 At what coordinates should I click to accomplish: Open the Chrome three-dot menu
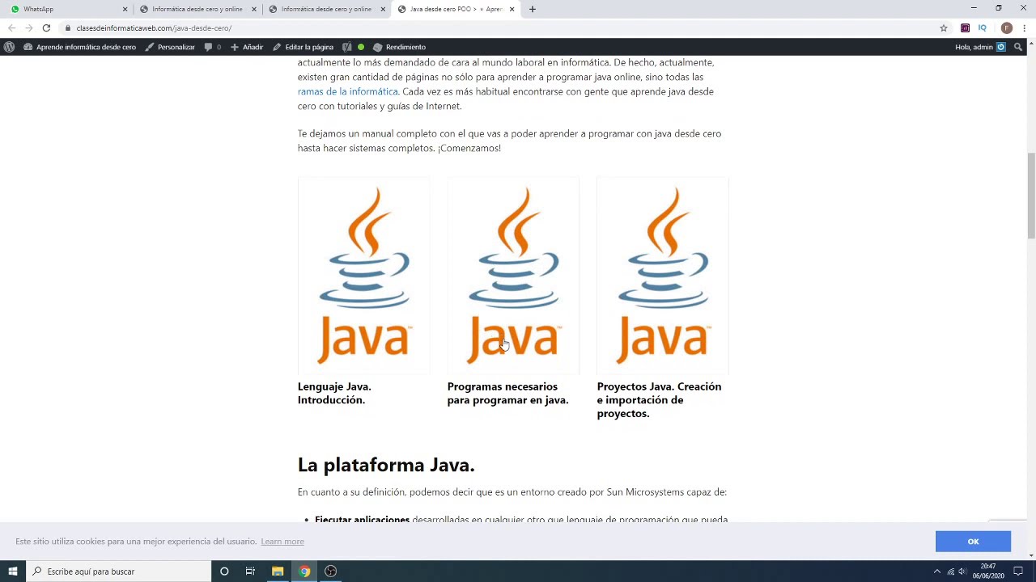pos(1024,27)
